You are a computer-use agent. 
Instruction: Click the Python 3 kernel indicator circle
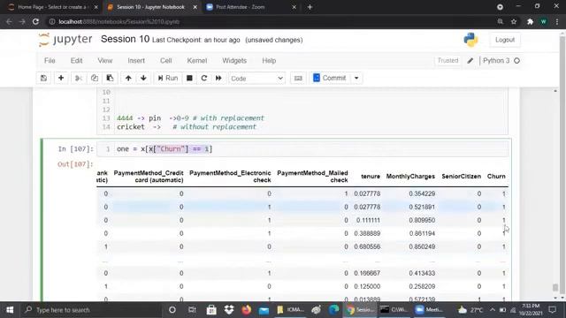pos(516,61)
